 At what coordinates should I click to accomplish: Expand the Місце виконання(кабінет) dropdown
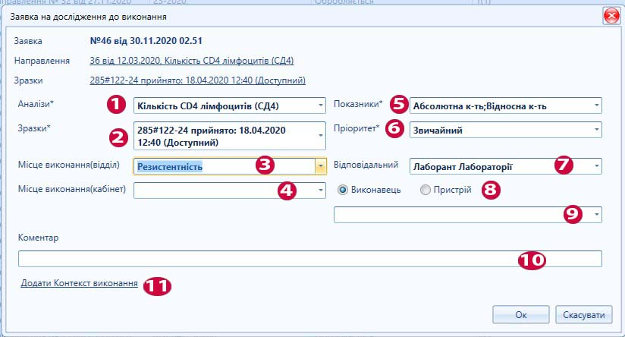pyautogui.click(x=320, y=190)
